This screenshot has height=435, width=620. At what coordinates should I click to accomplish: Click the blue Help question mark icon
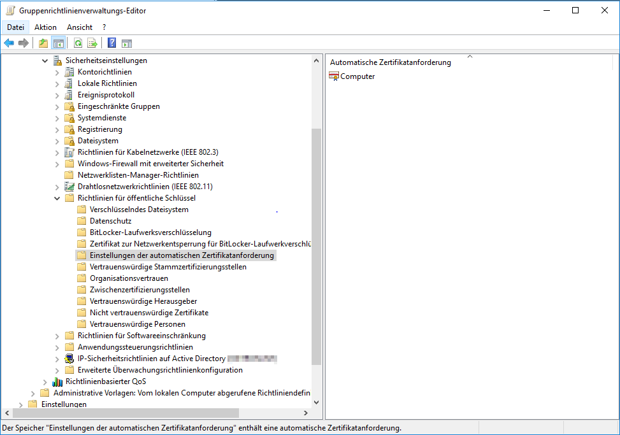(112, 43)
